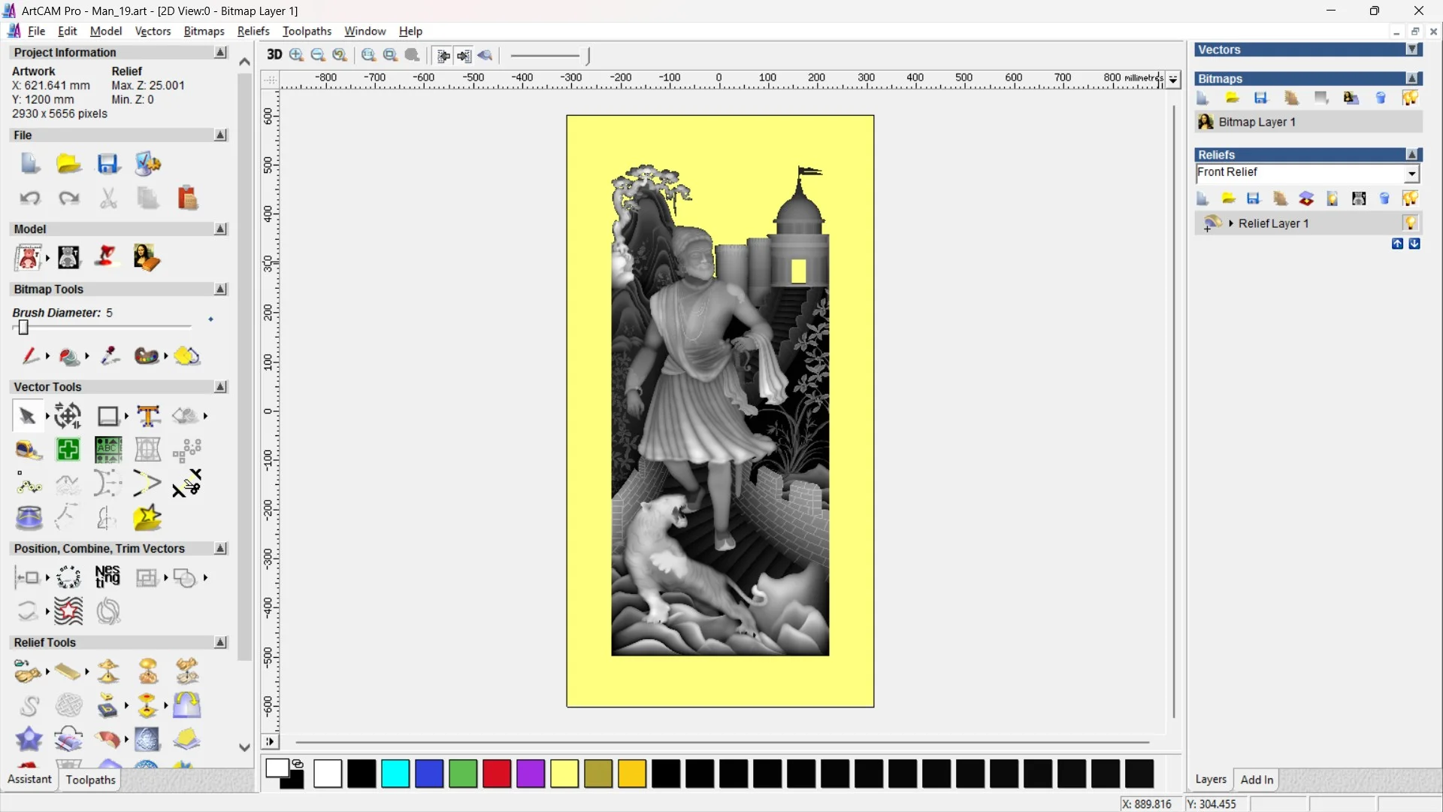Select the cyan color swatch
This screenshot has width=1443, height=812.
(395, 774)
